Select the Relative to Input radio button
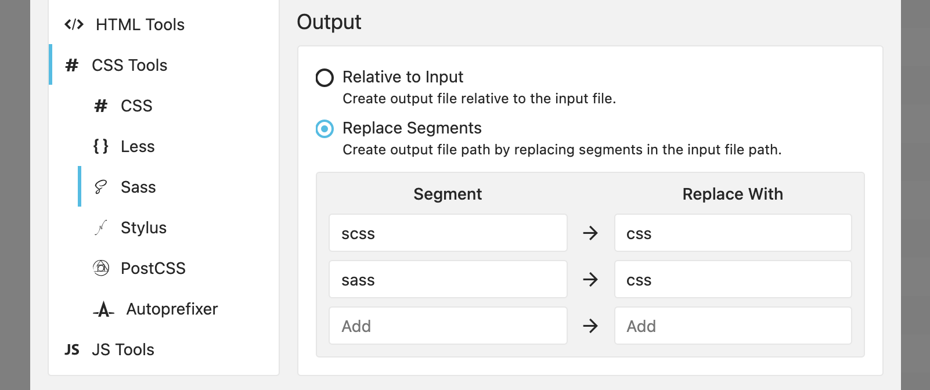930x390 pixels. click(x=326, y=77)
